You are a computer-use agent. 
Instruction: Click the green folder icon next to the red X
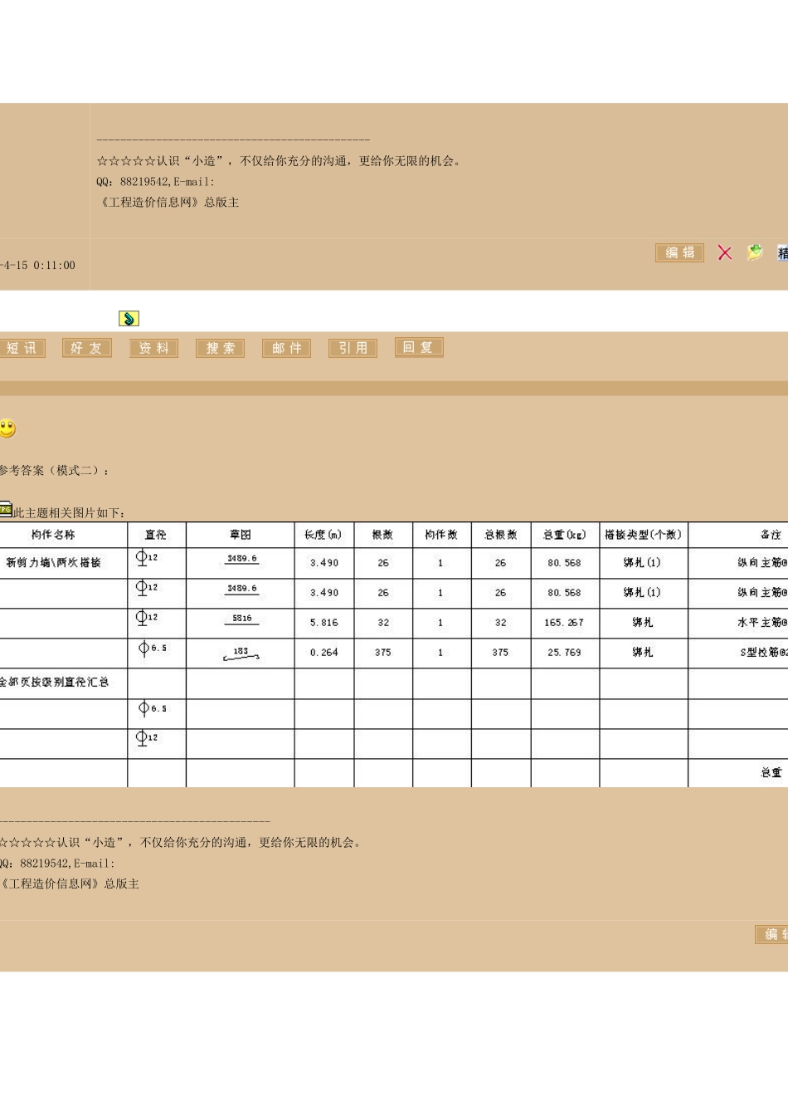pyautogui.click(x=755, y=252)
